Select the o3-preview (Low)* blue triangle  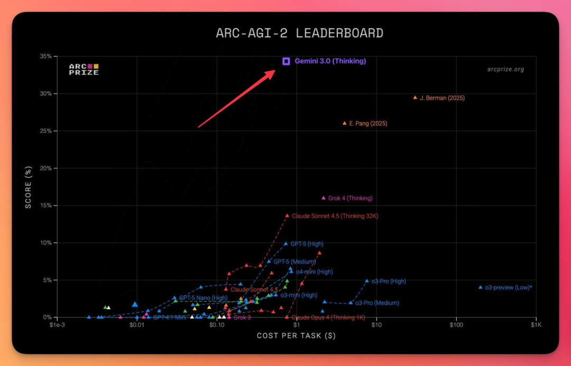tap(481, 287)
